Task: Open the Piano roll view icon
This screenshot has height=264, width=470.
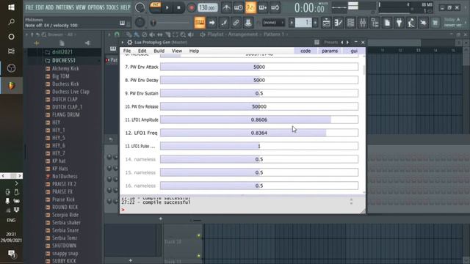Action: point(339,23)
